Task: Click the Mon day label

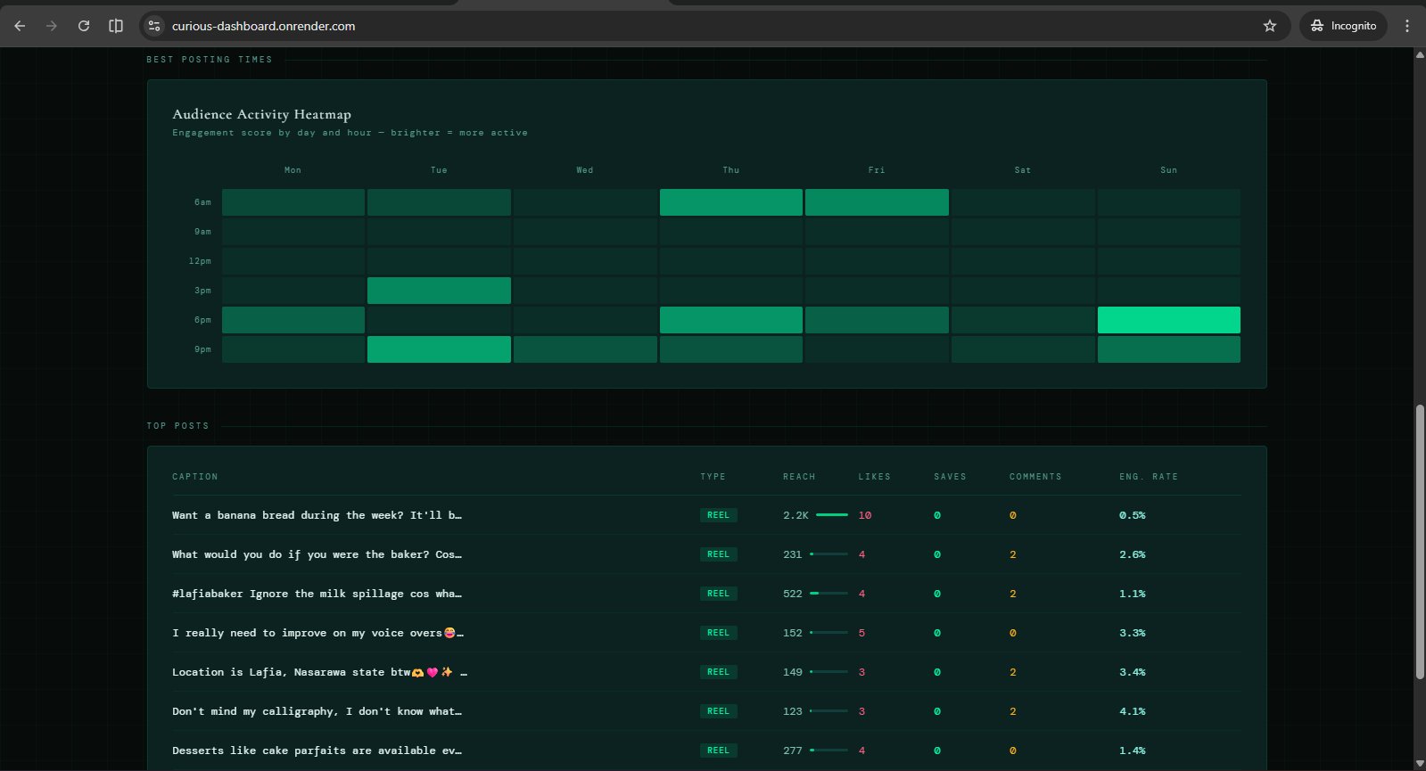Action: [293, 170]
